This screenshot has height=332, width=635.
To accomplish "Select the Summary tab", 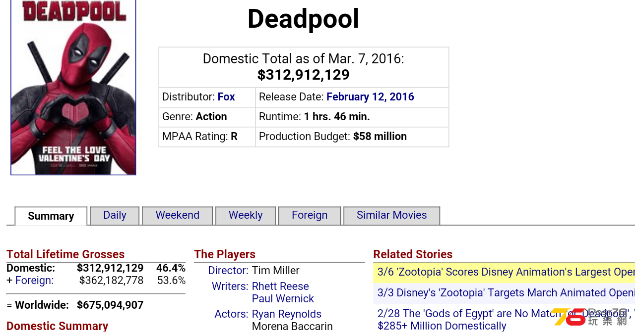I will coord(51,216).
